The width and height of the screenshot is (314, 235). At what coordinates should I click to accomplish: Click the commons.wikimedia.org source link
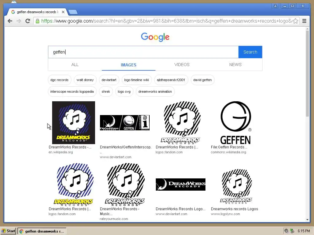(x=228, y=152)
